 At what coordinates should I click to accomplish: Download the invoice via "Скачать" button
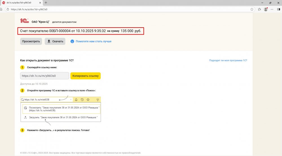tap(55, 41)
